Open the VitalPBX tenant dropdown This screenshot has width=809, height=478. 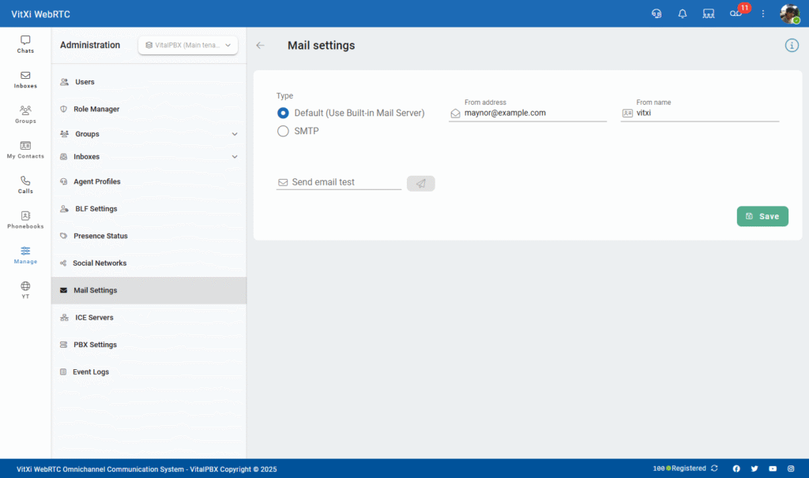pyautogui.click(x=188, y=46)
